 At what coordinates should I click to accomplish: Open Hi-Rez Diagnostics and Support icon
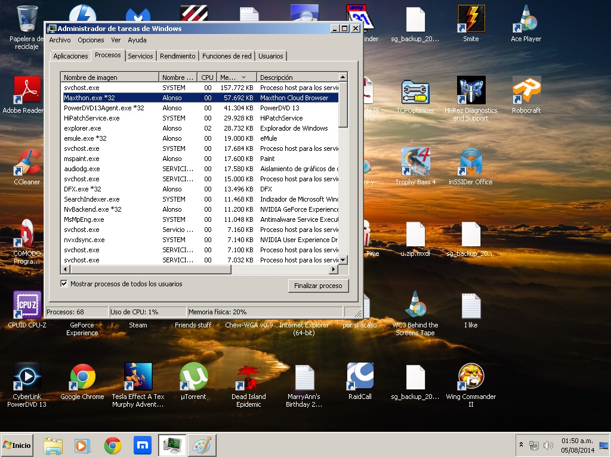[x=471, y=100]
